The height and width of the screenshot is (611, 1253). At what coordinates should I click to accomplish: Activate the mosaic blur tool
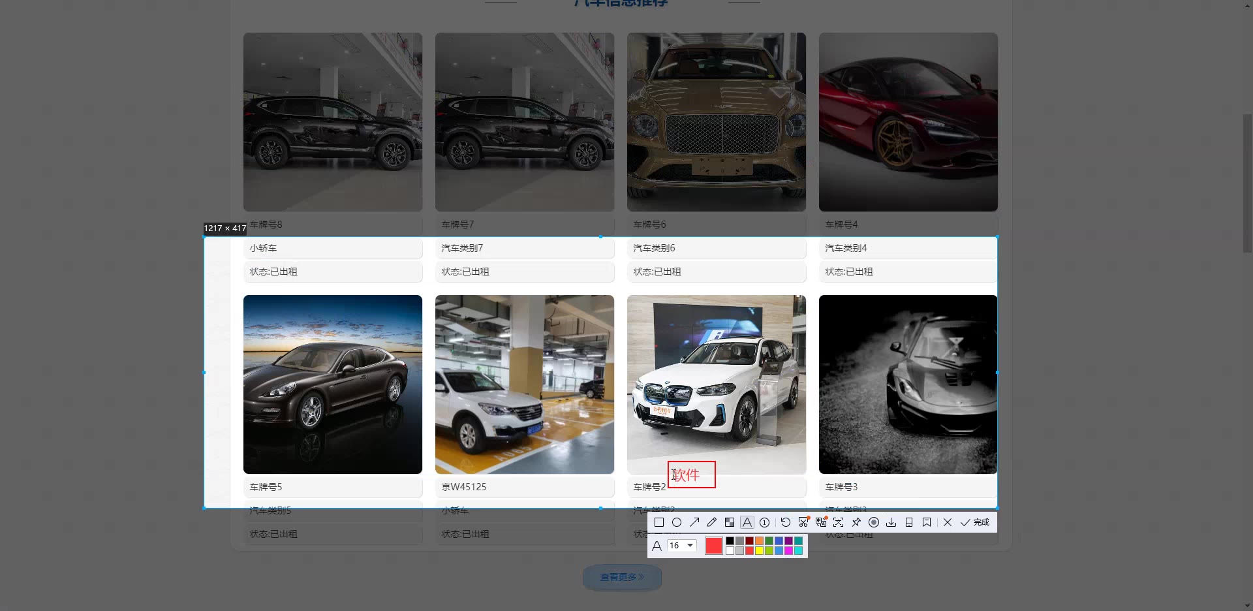(730, 522)
